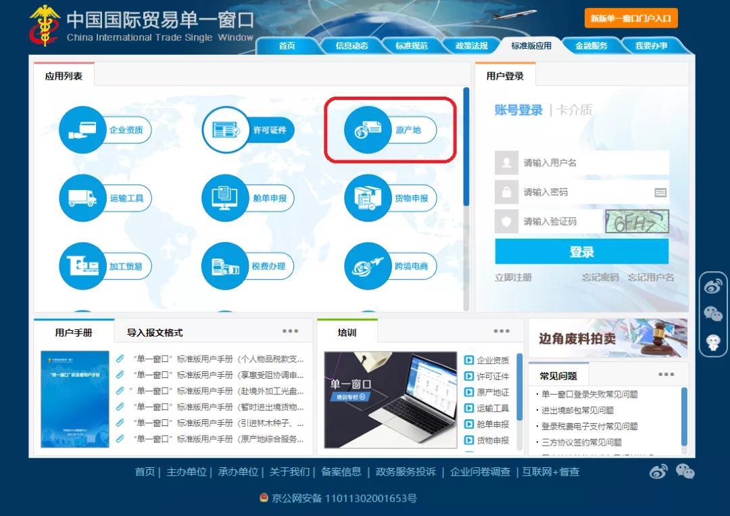The height and width of the screenshot is (516, 730).
Task: Click the paperclip icon beside 个人物品税款 manual
Action: pyautogui.click(x=120, y=358)
